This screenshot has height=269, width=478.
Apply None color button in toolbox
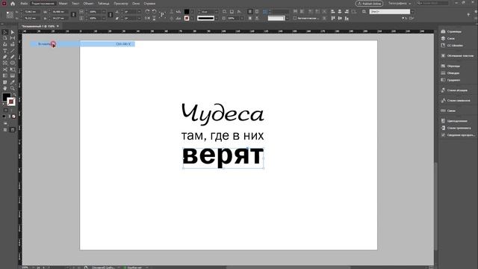point(13,117)
